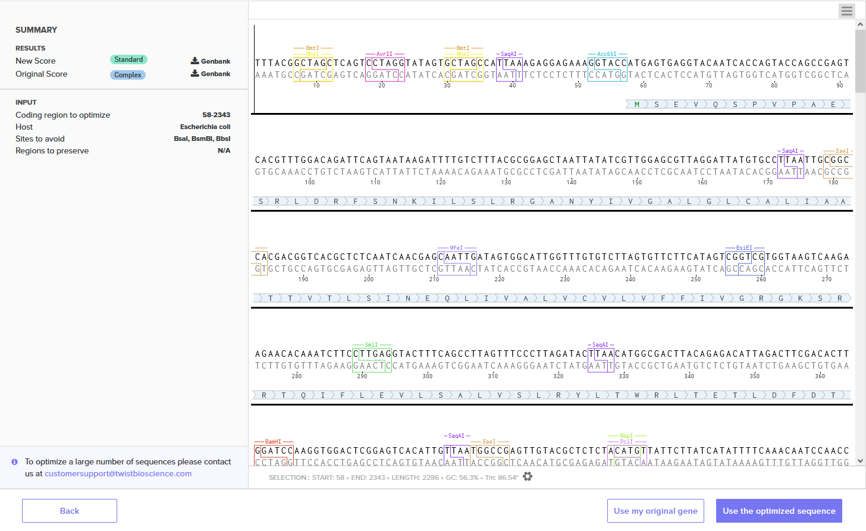Click Use the optimized sequence button

[779, 511]
